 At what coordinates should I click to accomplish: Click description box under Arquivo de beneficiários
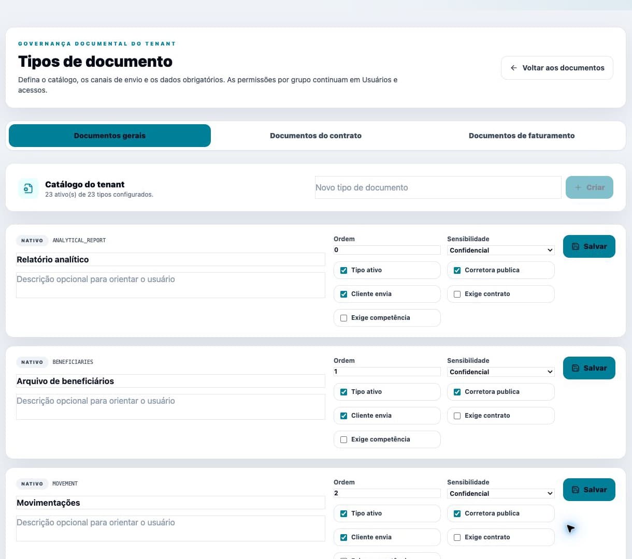tap(170, 407)
